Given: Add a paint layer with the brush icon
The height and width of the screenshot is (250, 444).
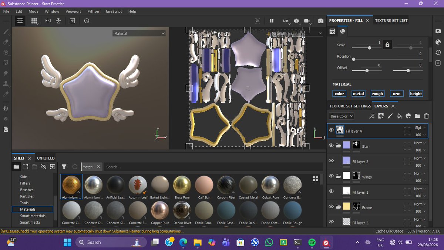Looking at the screenshot, I should coord(390,116).
